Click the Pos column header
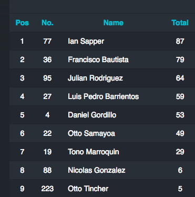The width and height of the screenshot is (195, 197). [22, 23]
